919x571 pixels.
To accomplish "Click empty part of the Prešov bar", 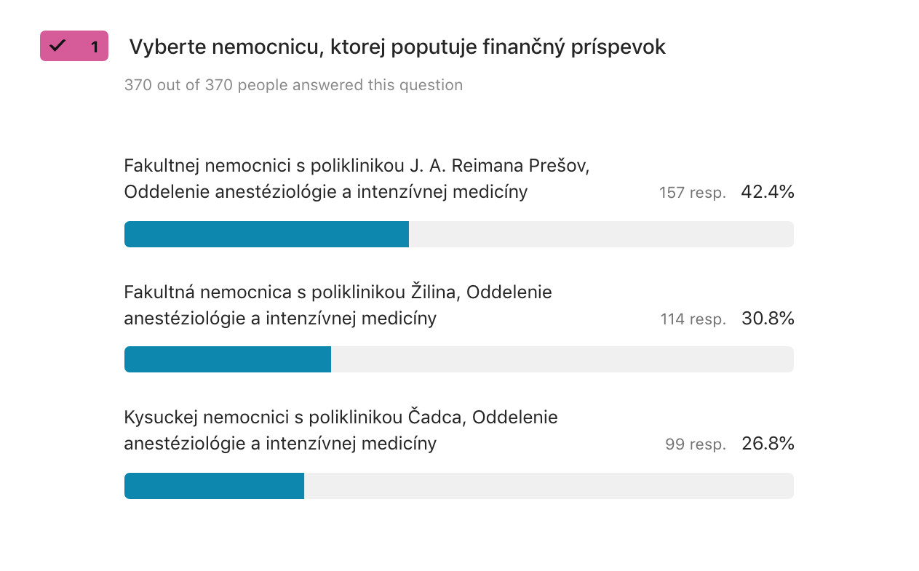I will tap(601, 234).
